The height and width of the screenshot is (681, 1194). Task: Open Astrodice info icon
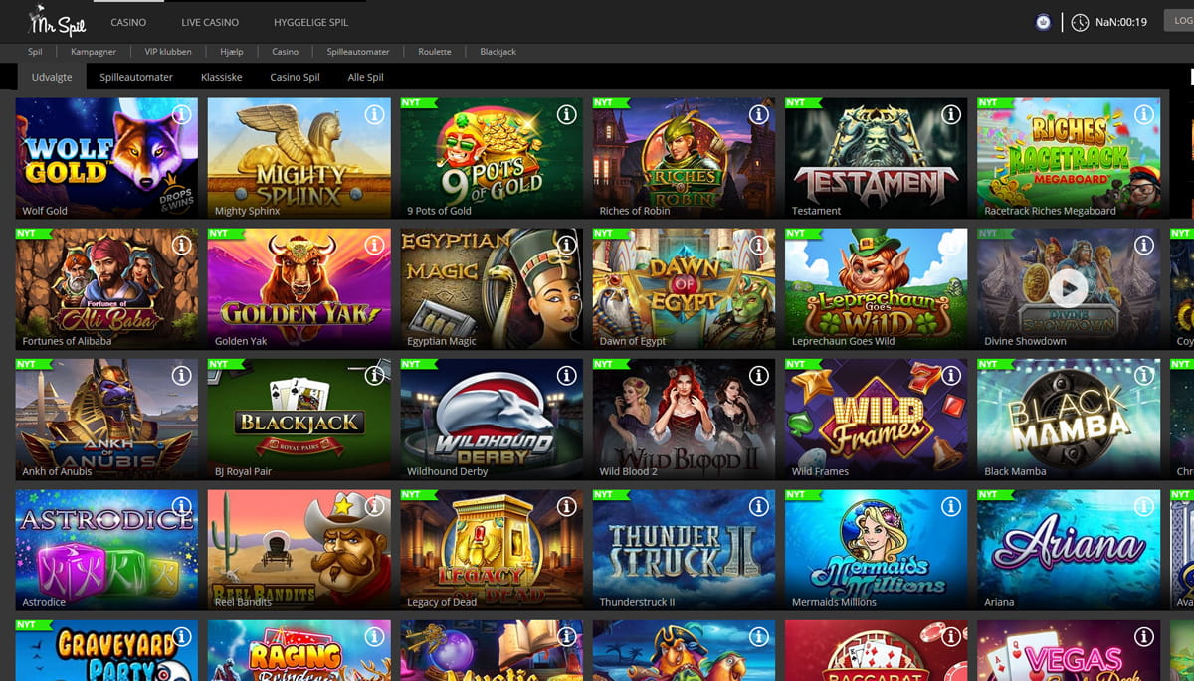182,507
